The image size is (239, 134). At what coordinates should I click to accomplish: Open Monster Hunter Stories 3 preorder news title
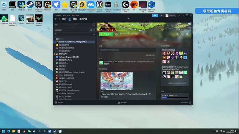(x=125, y=96)
